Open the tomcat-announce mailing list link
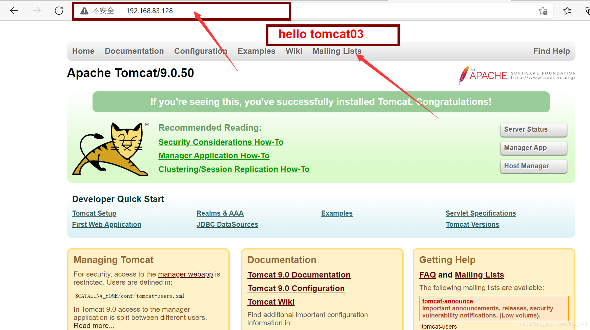Image resolution: width=590 pixels, height=330 pixels. tap(447, 301)
